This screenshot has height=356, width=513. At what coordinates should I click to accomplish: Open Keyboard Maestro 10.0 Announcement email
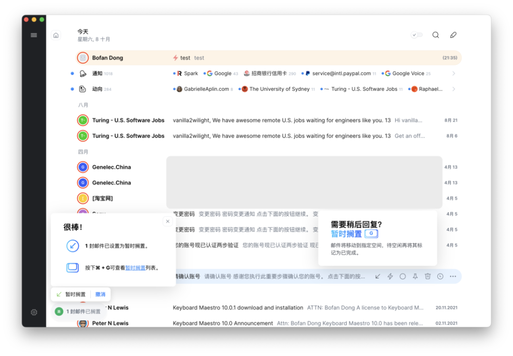[269, 323]
